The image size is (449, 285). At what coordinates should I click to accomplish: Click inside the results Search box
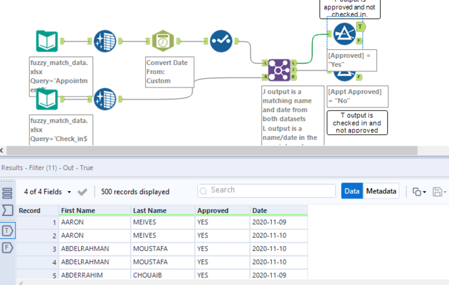[x=266, y=190]
